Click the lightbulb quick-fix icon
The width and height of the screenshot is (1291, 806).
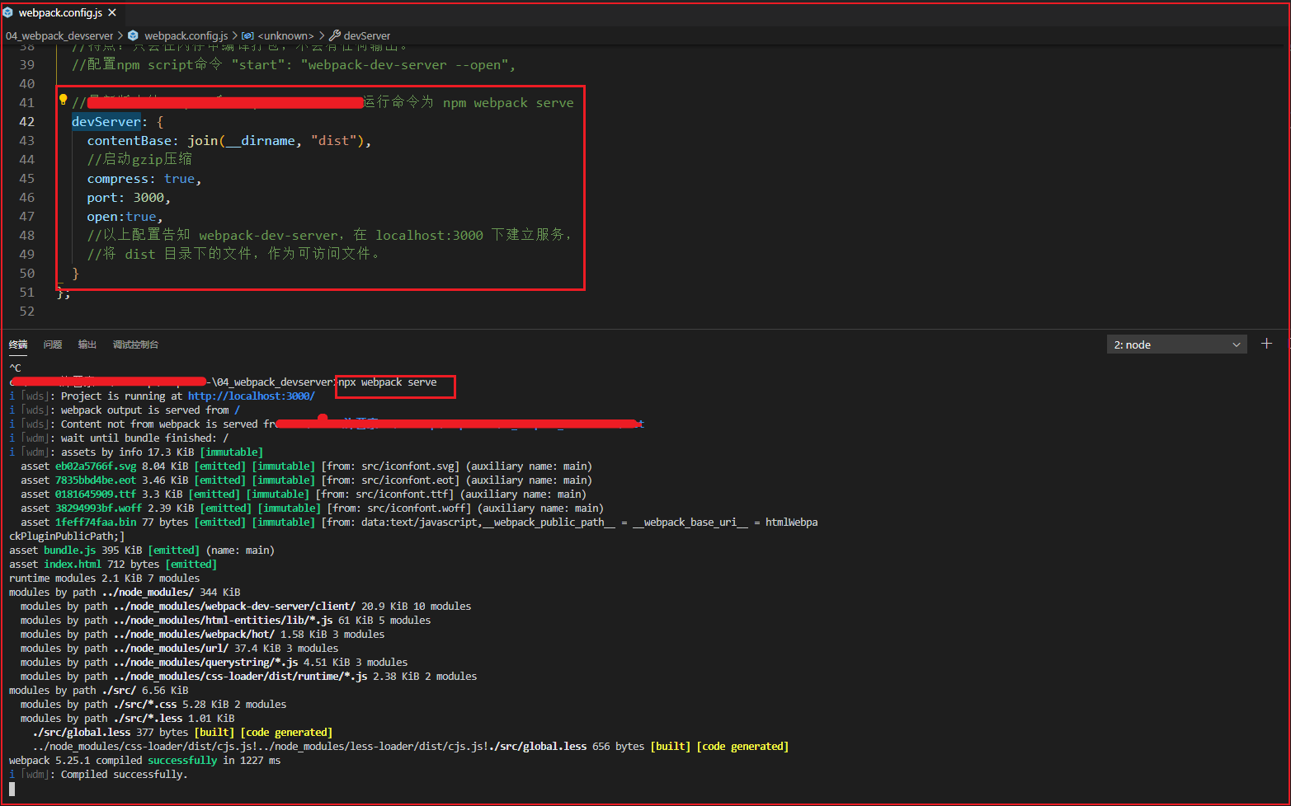[x=63, y=100]
